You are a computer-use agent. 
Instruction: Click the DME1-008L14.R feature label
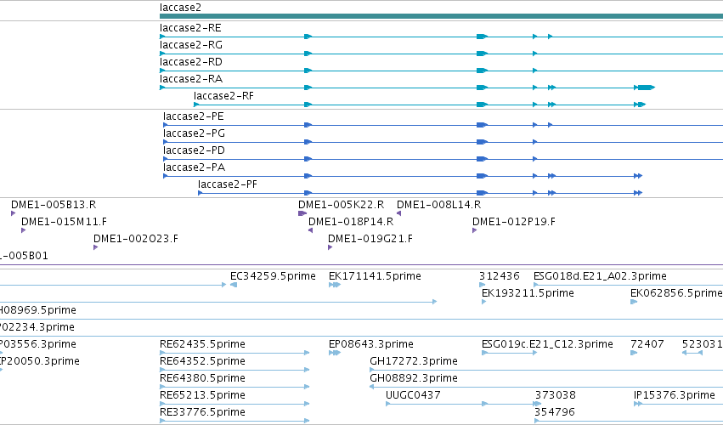pos(438,205)
